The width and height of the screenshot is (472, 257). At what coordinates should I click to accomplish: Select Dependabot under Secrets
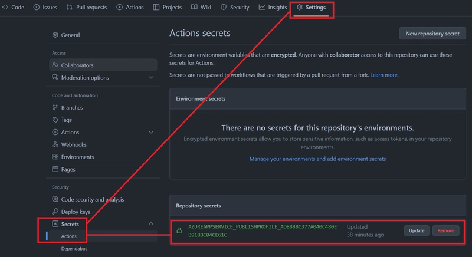[74, 249]
